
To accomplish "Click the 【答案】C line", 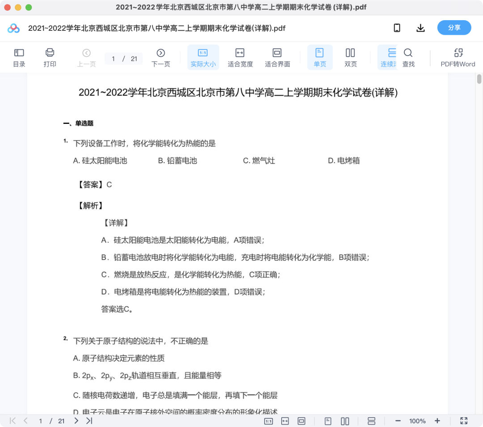I will (93, 185).
